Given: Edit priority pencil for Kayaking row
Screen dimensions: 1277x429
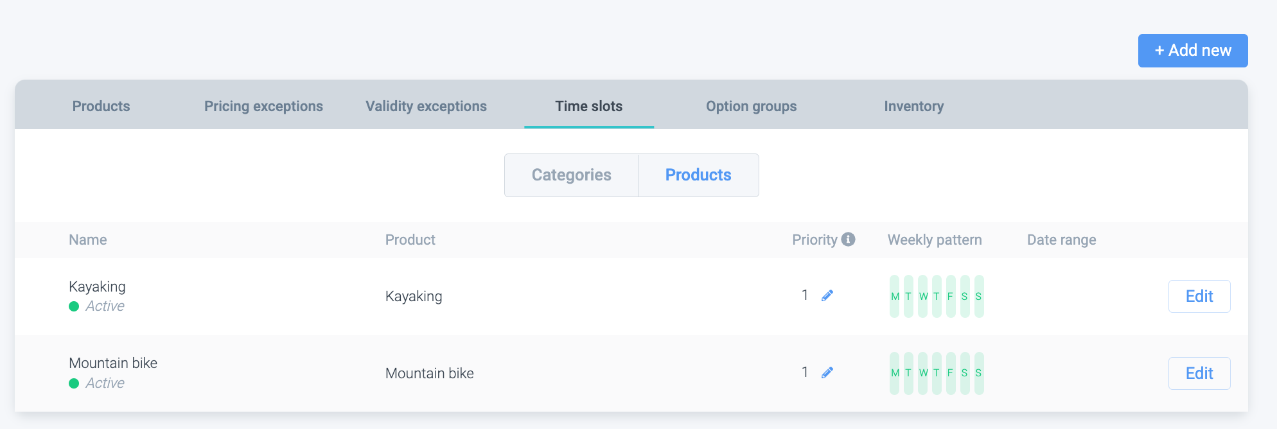Looking at the screenshot, I should point(827,295).
